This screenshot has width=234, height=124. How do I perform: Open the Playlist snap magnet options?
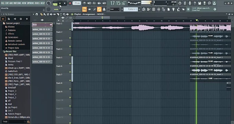coord(37,14)
